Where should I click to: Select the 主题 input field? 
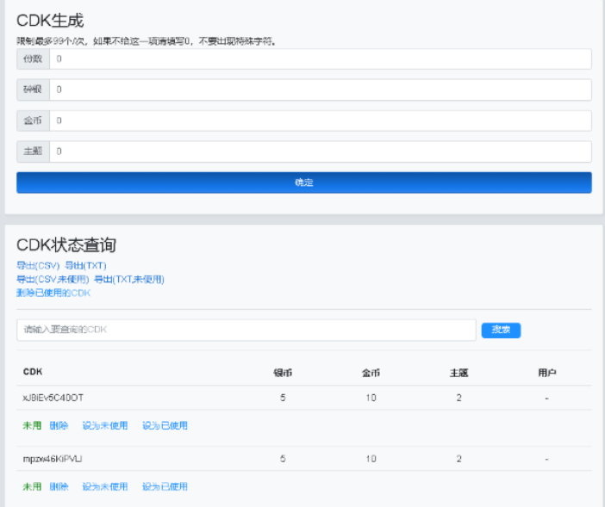pos(320,151)
